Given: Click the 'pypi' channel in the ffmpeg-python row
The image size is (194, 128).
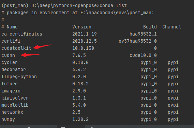Looking at the screenshot, I should coord(173,77).
